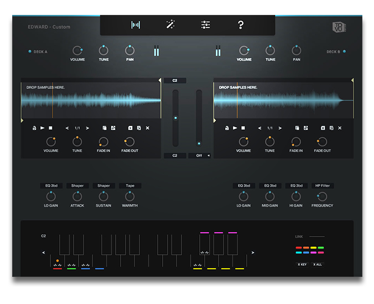
Task: Open help with the question mark icon
Action: 241,25
